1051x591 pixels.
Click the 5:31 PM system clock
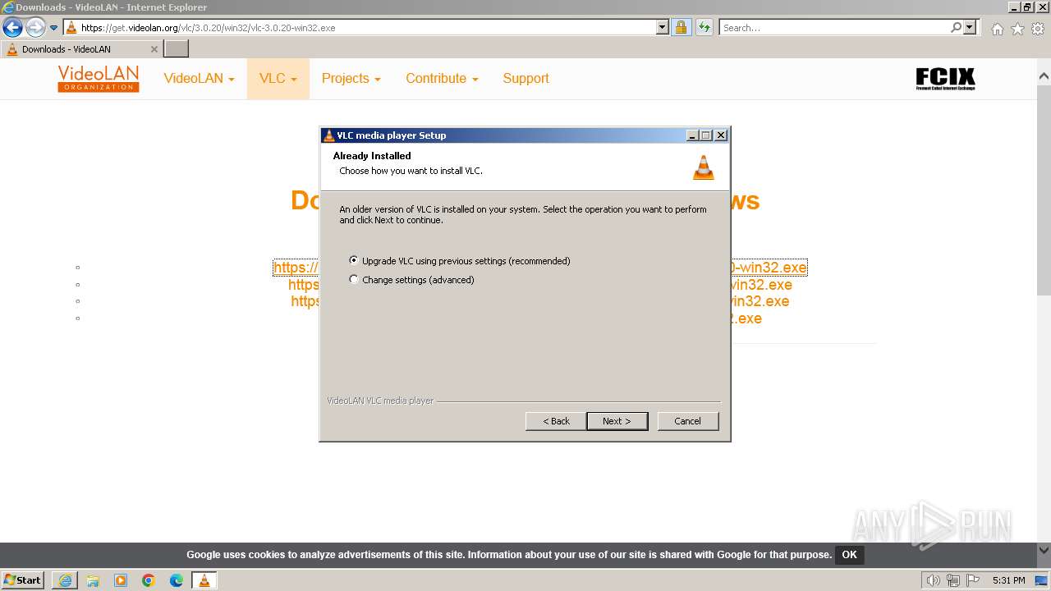point(1008,580)
